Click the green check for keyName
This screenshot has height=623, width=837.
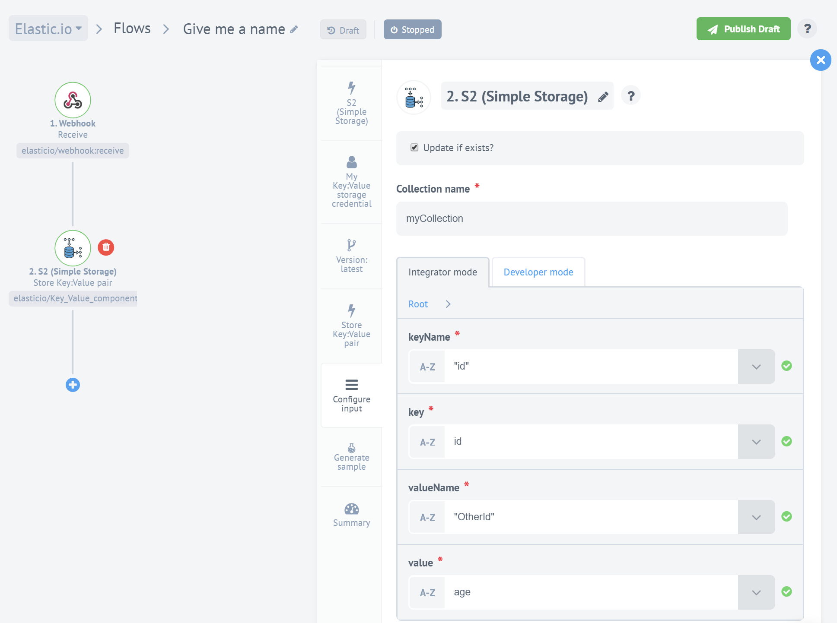tap(786, 366)
